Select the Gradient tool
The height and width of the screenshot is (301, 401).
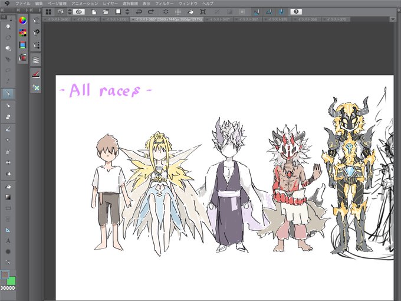pos(8,197)
